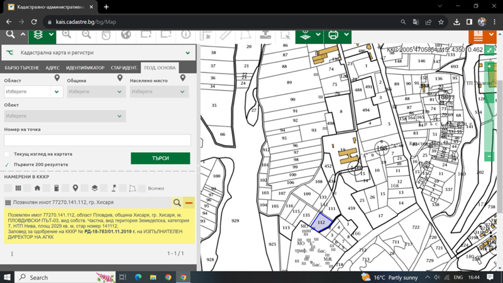Zoom to found parcel with magnifier icon
Image resolution: width=503 pixels, height=283 pixels.
[177, 203]
